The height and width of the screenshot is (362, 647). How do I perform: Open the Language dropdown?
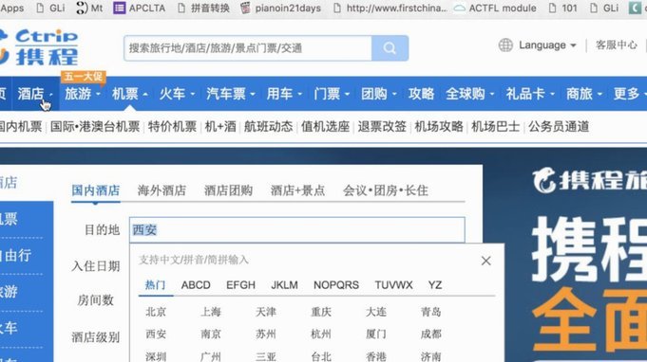coord(547,45)
